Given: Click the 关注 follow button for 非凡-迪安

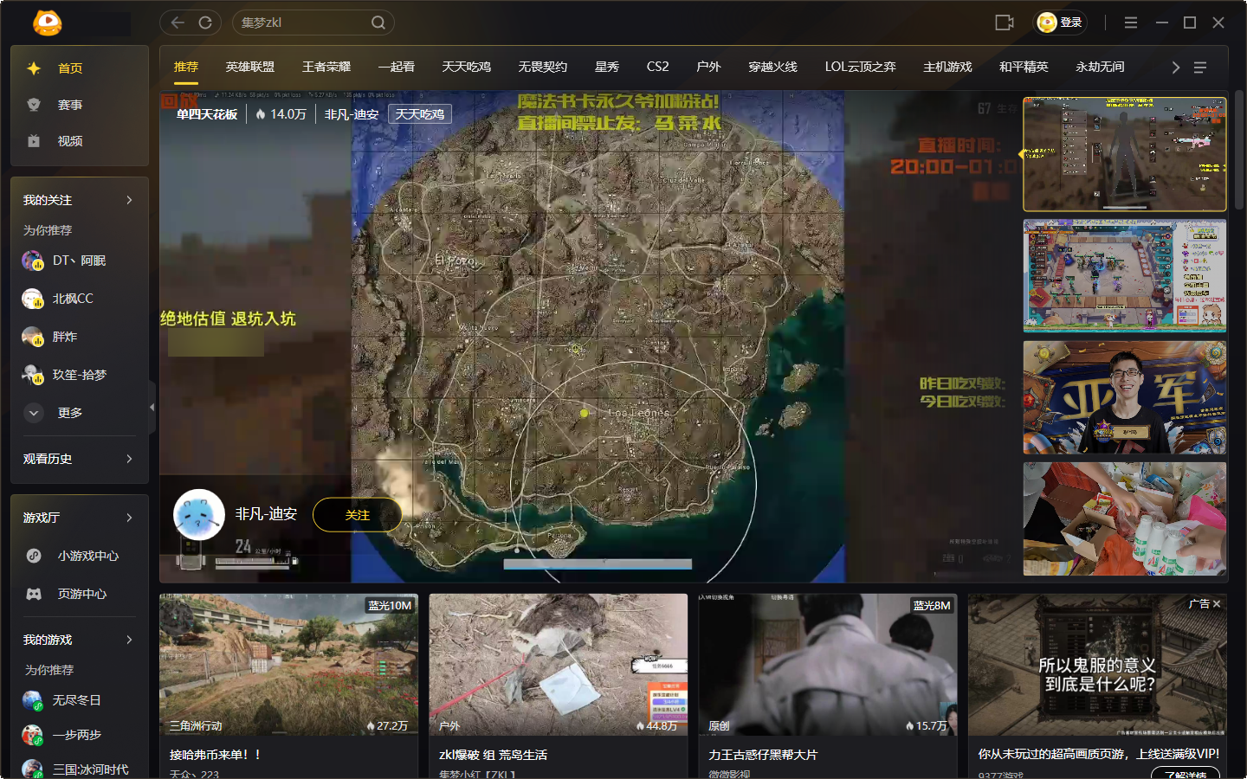Looking at the screenshot, I should (357, 514).
